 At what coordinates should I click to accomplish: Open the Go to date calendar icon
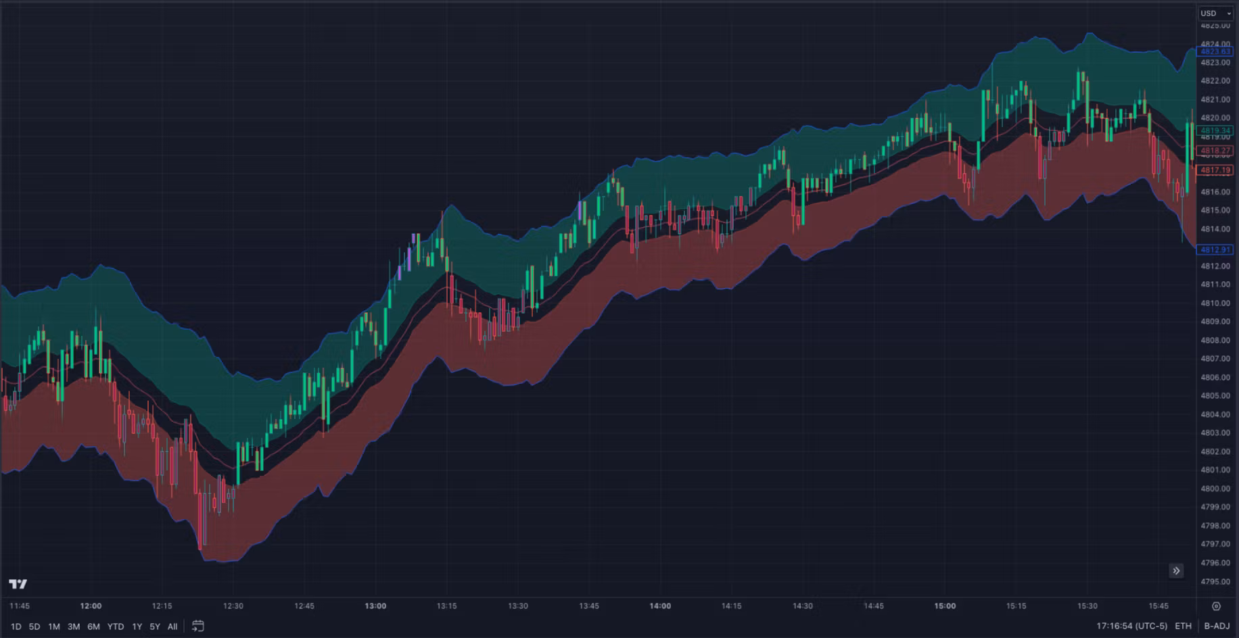197,627
